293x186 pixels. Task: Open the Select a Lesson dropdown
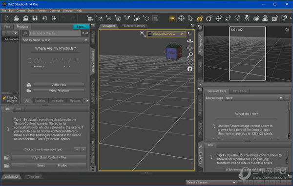click(x=211, y=183)
